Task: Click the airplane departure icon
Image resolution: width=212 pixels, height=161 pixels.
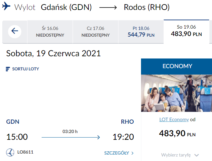Action: click(6, 7)
